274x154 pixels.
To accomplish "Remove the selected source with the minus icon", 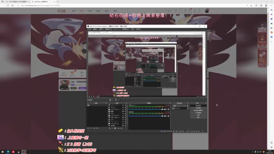I will tap(112, 128).
